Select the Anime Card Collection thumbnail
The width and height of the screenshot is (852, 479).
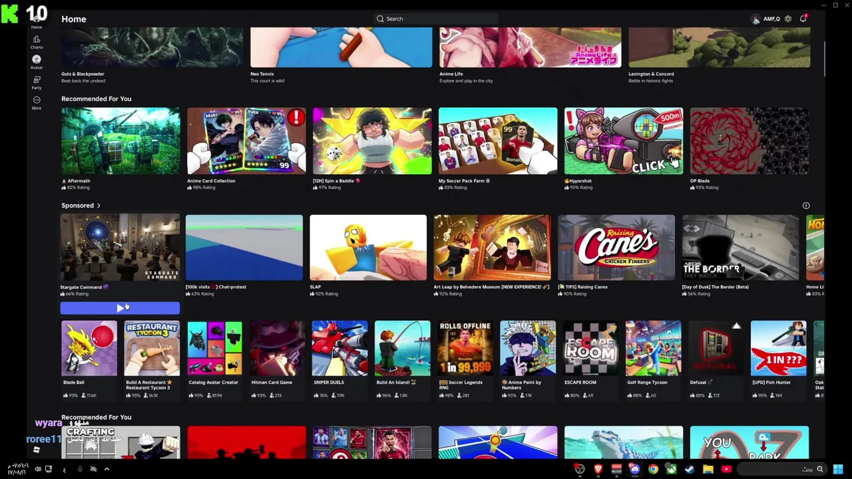pyautogui.click(x=246, y=141)
